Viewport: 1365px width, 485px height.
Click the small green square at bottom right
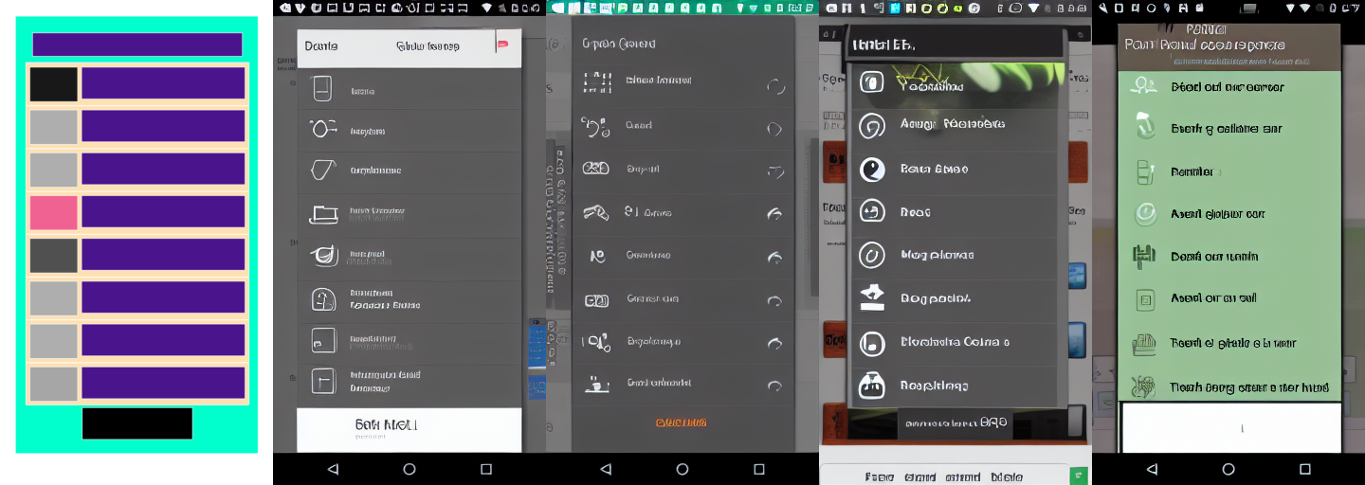point(1078,476)
